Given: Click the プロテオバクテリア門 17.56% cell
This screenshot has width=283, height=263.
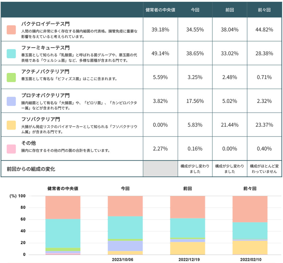Looking at the screenshot, I should tap(195, 101).
